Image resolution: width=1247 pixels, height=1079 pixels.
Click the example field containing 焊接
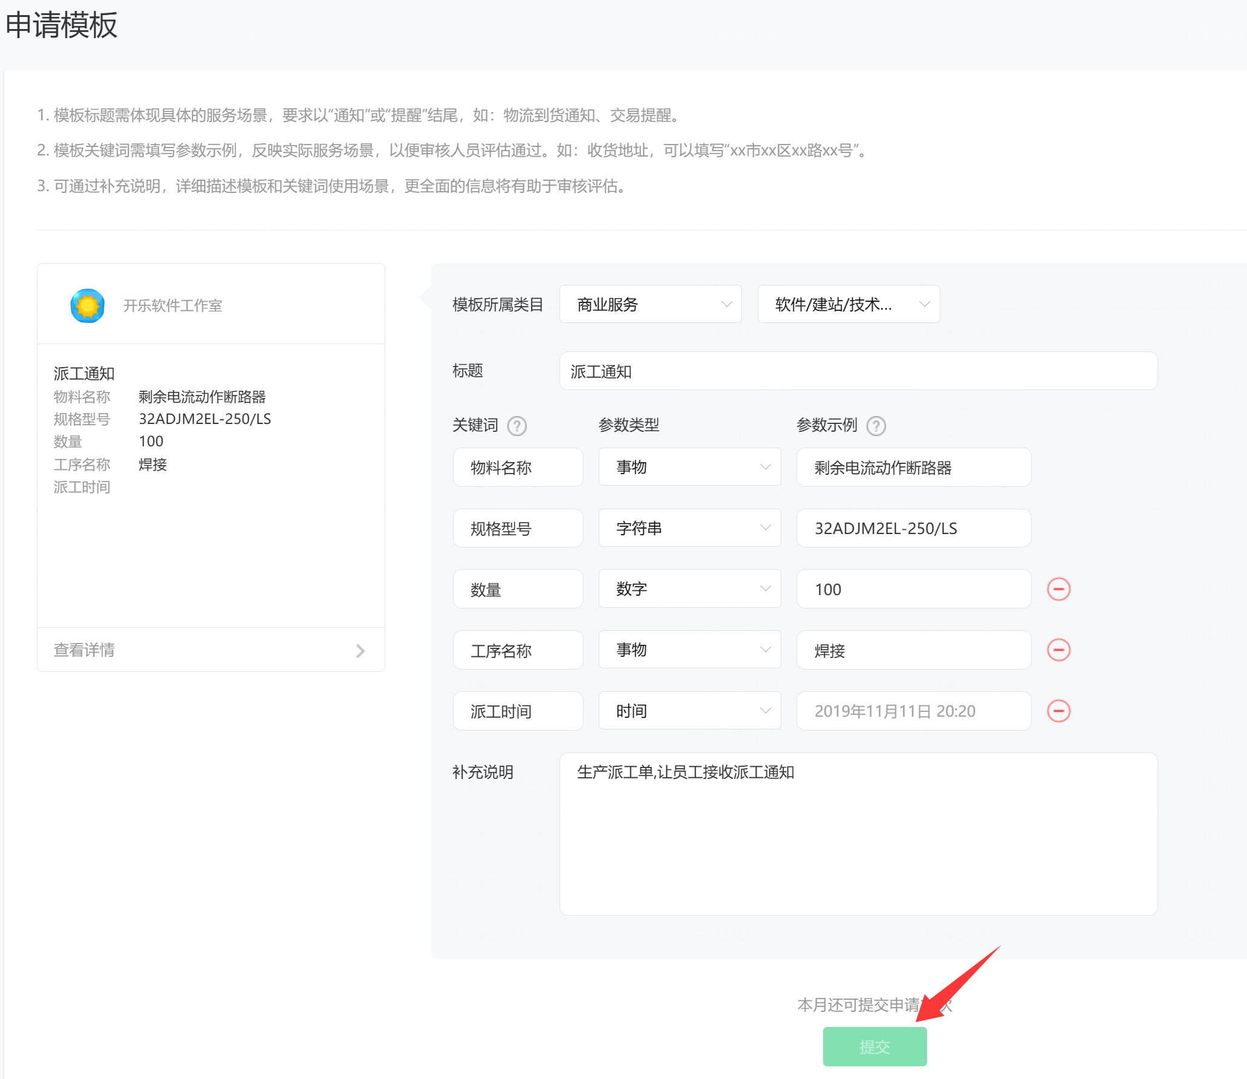(x=913, y=650)
